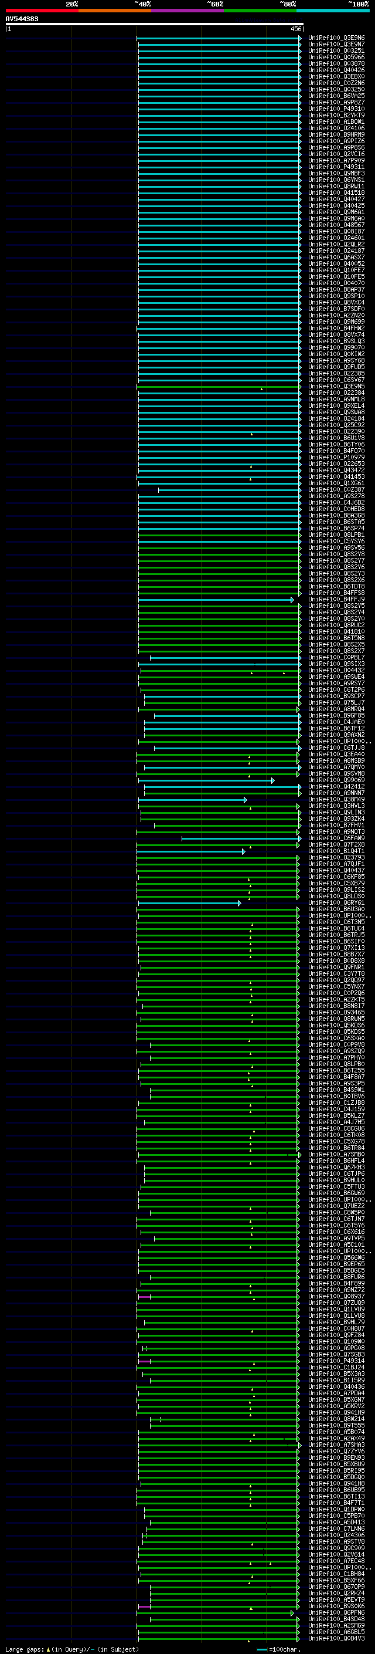Select the UniRef100_A7QMY0 label
Viewport: 375px width, 1654px height.
(336, 767)
